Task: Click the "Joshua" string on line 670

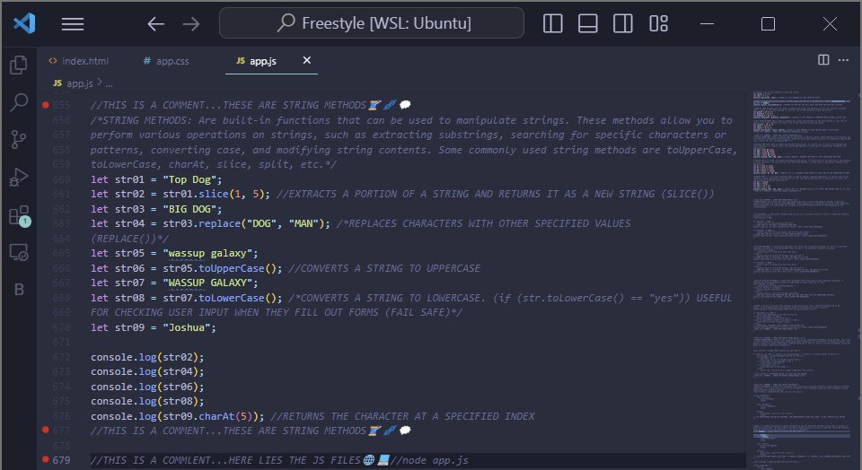Action: [x=187, y=327]
